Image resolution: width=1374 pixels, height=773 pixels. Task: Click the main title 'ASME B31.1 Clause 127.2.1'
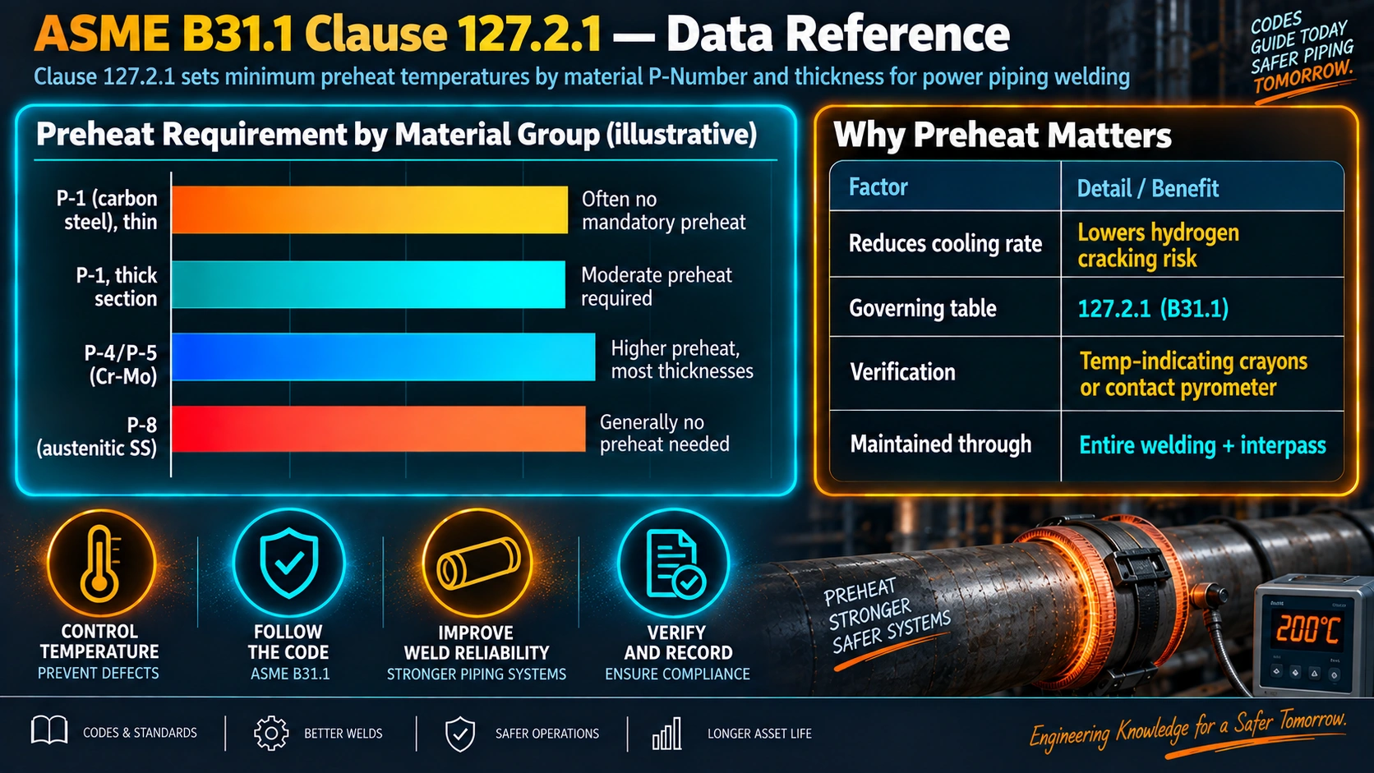(317, 34)
